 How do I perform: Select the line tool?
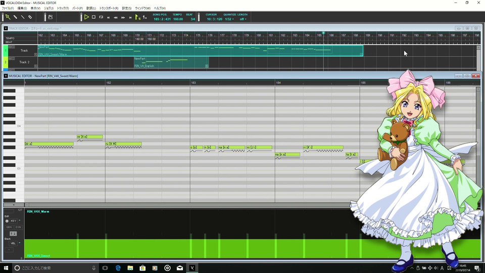pos(23,17)
